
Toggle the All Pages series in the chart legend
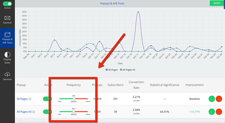click(111, 70)
